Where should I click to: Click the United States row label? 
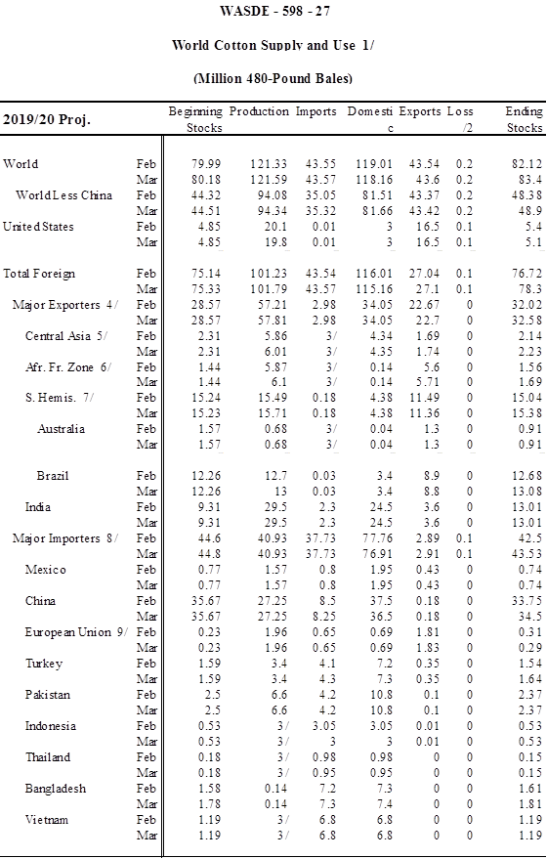pos(38,227)
